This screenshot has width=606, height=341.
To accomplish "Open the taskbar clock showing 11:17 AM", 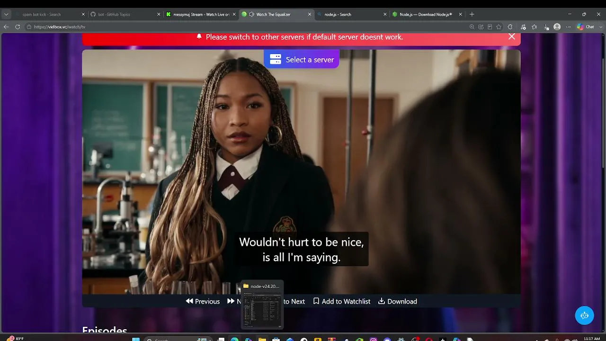I will tap(592, 339).
